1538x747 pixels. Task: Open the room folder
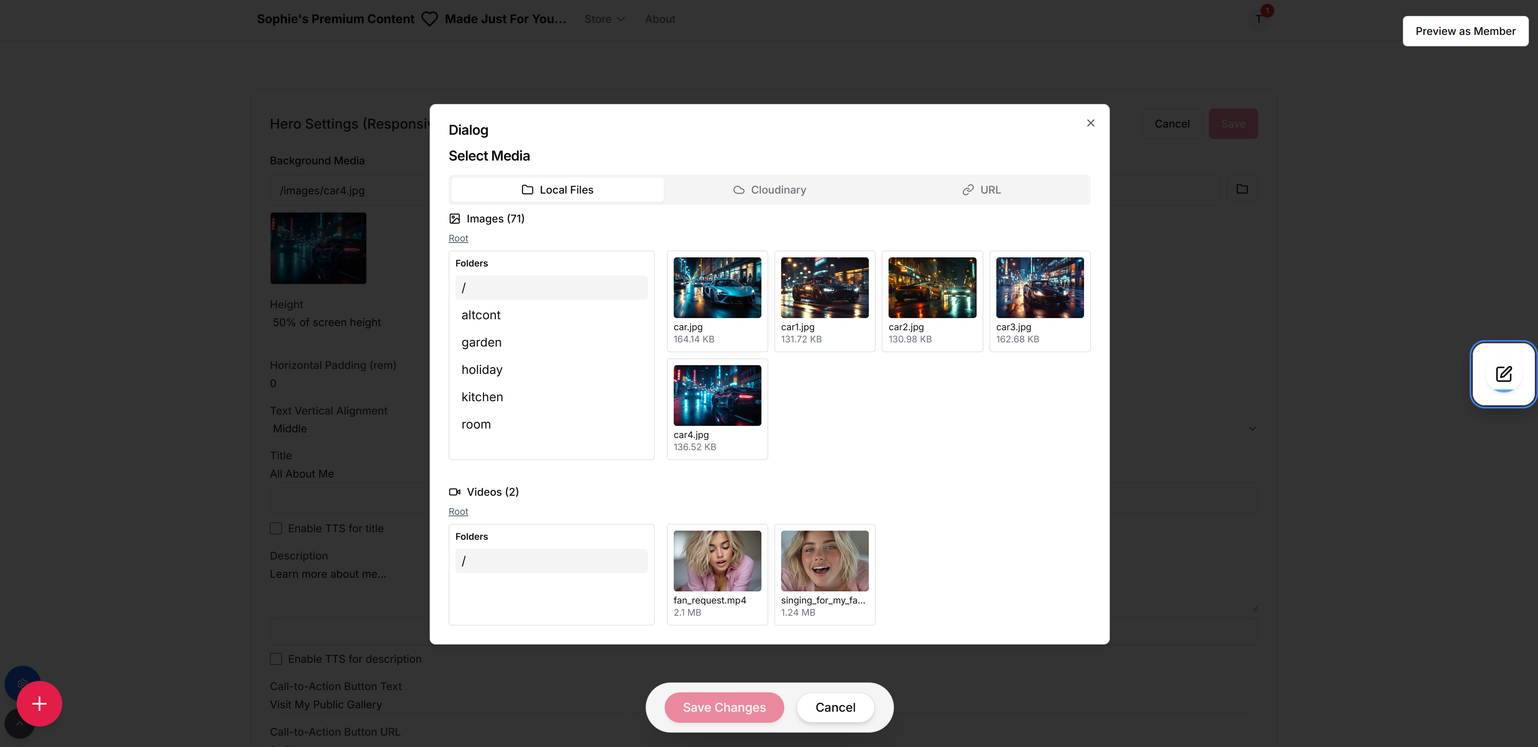tap(551, 425)
